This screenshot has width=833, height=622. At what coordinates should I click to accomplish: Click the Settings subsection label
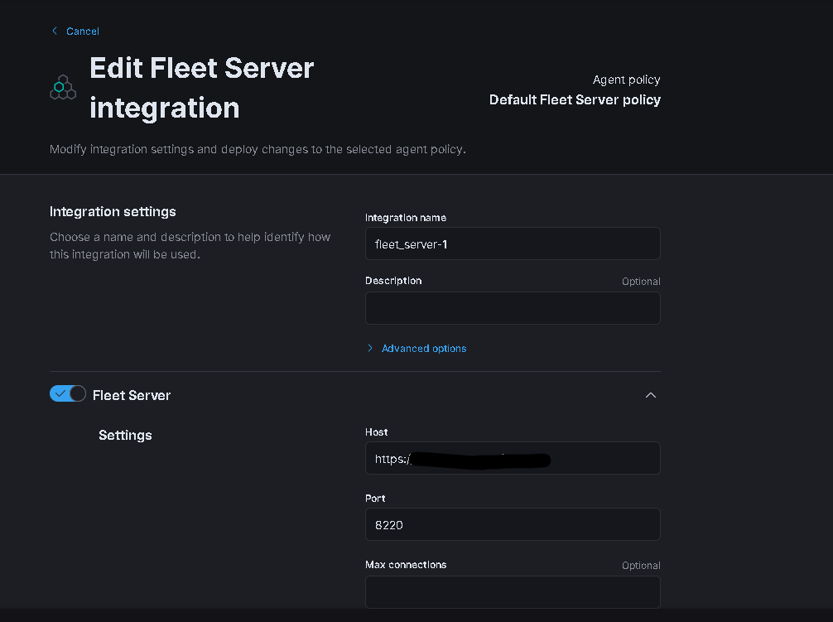click(x=125, y=436)
